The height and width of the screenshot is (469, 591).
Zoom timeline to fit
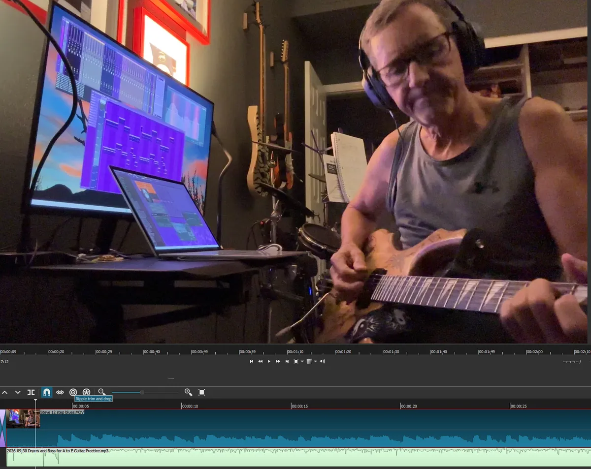(x=201, y=392)
